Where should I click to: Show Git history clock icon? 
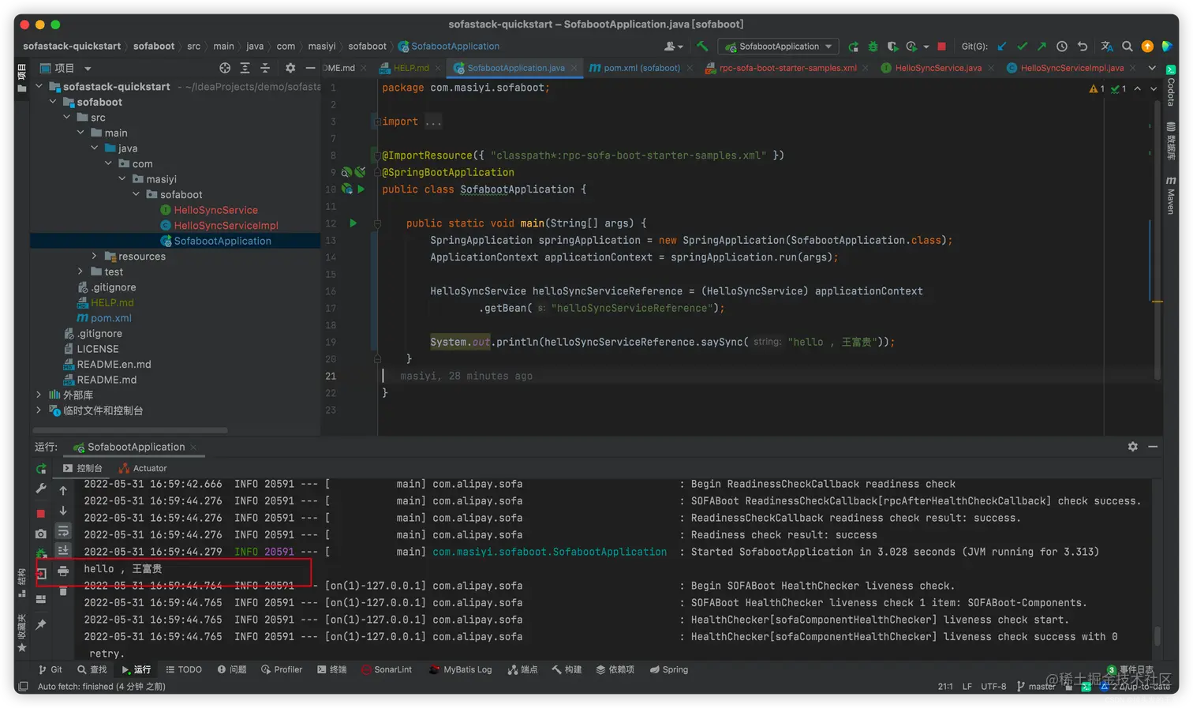1062,47
